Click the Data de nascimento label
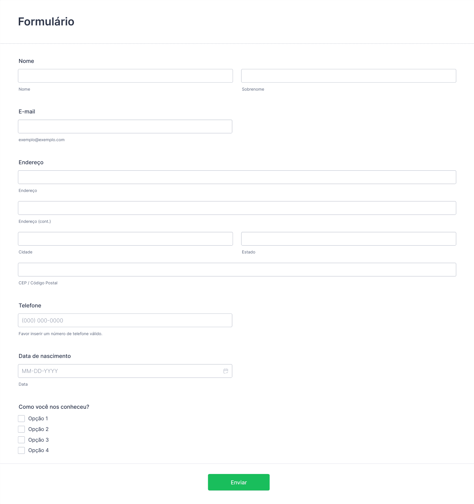Image resolution: width=474 pixels, height=504 pixels. tap(45, 356)
